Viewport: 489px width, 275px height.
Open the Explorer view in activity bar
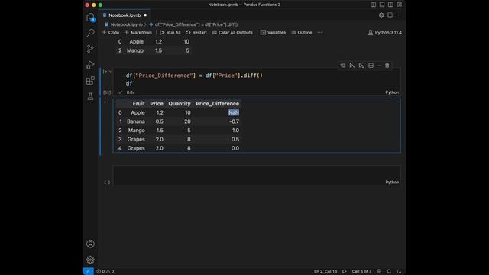coord(90,17)
